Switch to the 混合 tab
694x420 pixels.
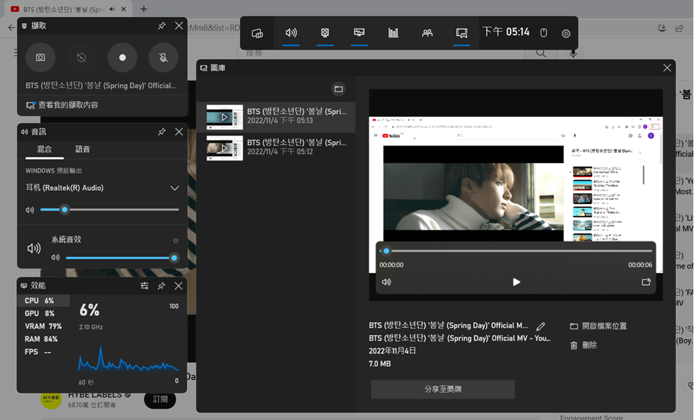coord(44,149)
